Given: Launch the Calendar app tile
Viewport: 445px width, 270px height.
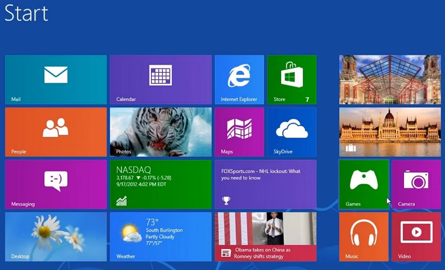Looking at the screenshot, I should point(160,79).
